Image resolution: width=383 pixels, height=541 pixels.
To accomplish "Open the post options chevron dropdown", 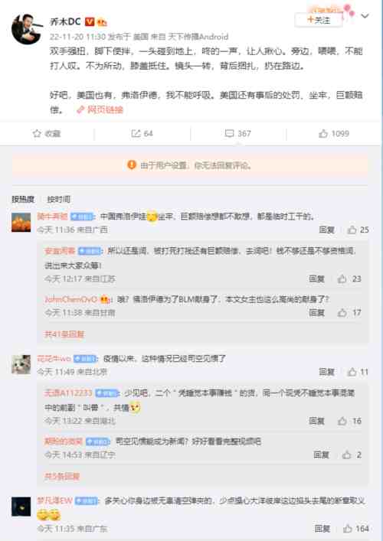I will click(365, 16).
